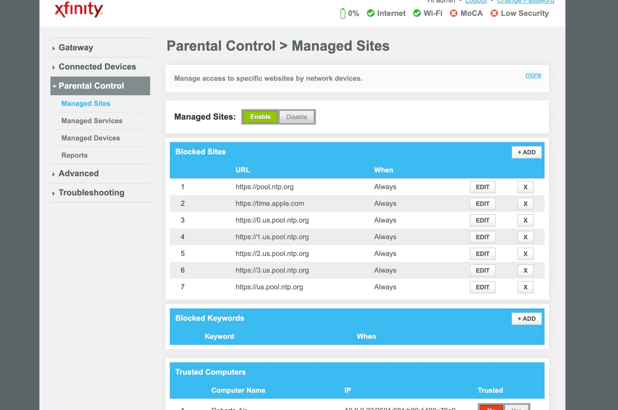Click the Internet status check icon
The image size is (618, 410).
pos(370,13)
